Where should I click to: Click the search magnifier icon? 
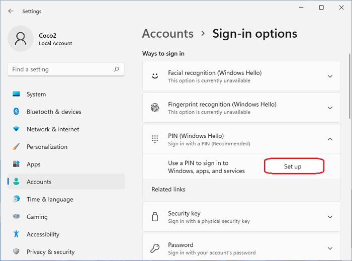tap(116, 69)
